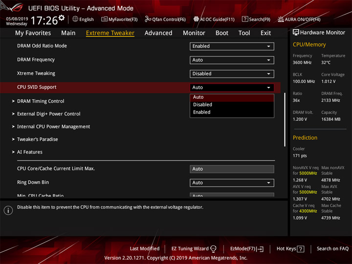Expand Tweaker's Paradise submenu
Viewport: 352px width, 264px height.
[38, 139]
